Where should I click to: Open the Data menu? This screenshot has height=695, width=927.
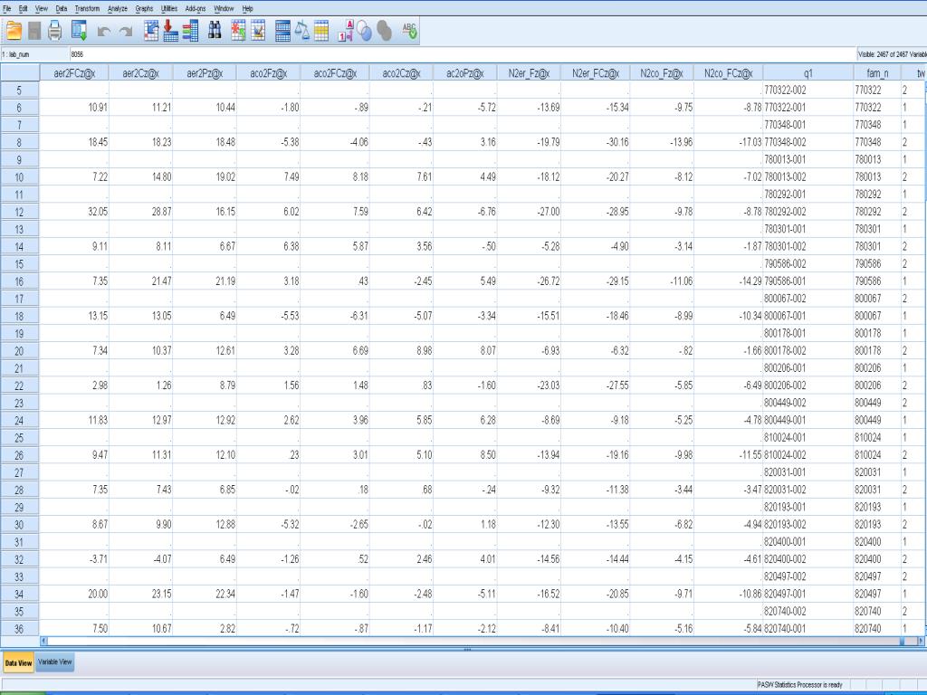click(x=62, y=8)
